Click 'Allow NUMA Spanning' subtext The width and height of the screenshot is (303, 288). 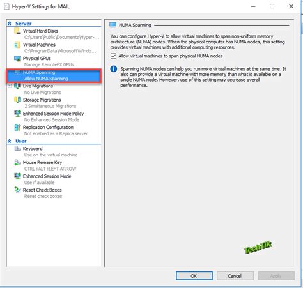46,79
